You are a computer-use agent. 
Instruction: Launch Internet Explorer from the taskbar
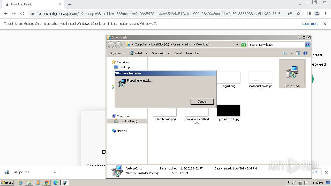coord(21,183)
